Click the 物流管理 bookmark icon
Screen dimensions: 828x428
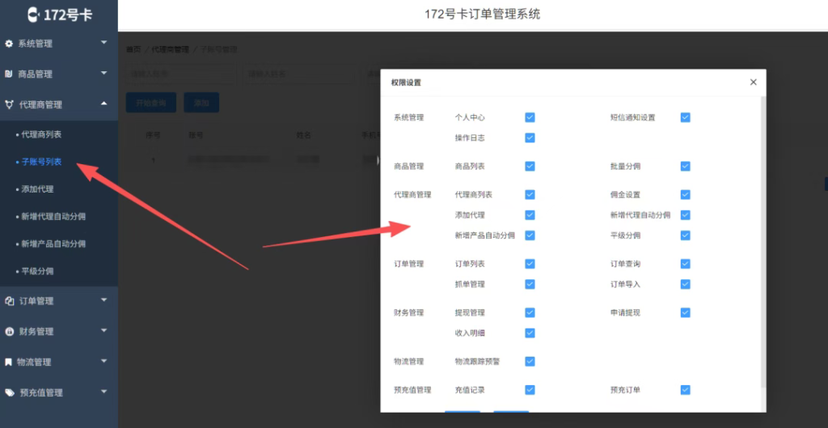8,362
